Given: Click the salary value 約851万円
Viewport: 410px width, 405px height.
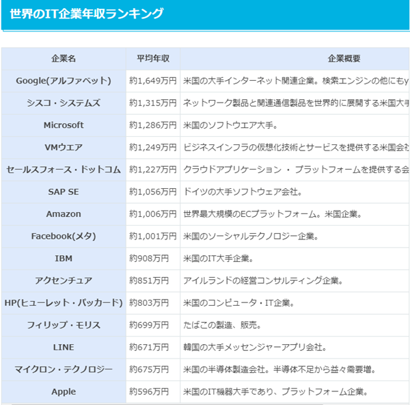Looking at the screenshot, I should [x=149, y=281].
